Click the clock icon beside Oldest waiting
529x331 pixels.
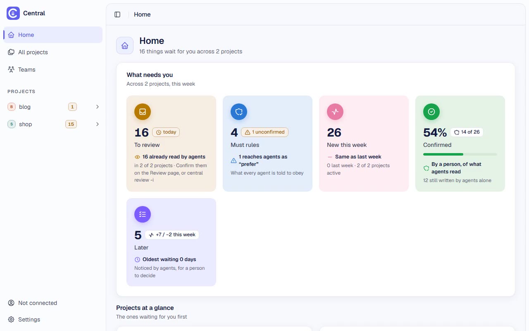[137, 260]
